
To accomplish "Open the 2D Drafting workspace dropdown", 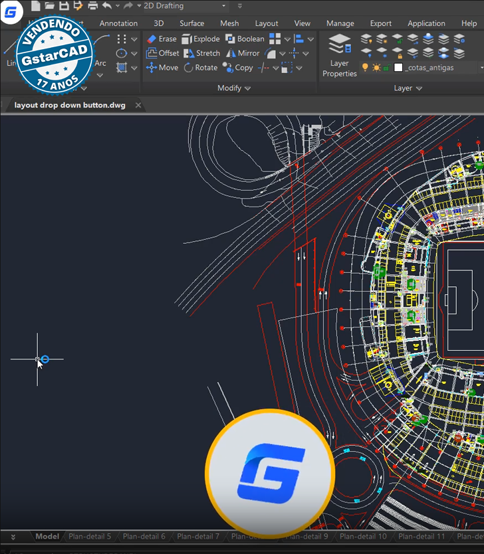I will (x=223, y=6).
